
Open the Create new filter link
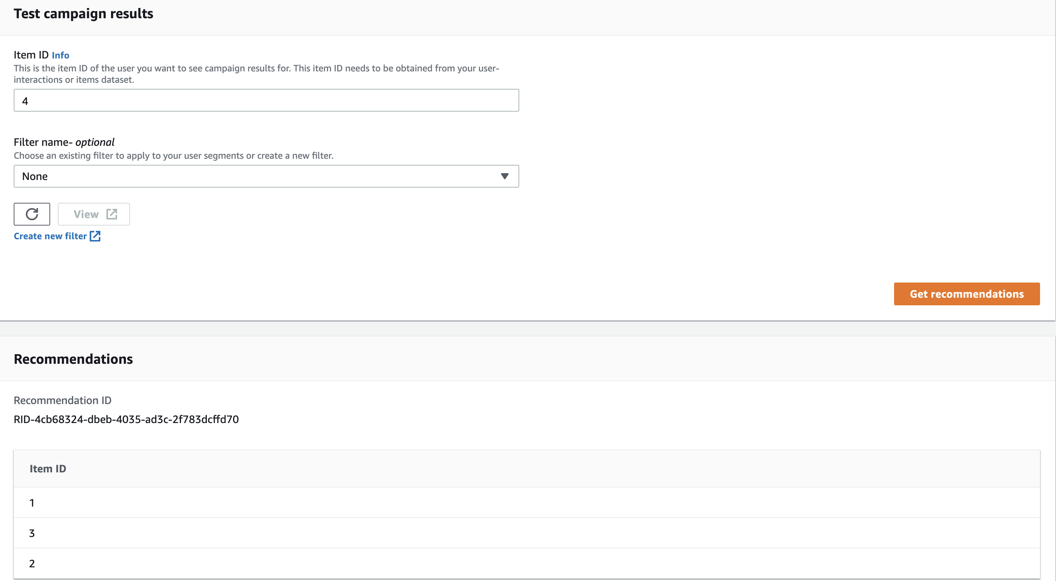click(50, 236)
